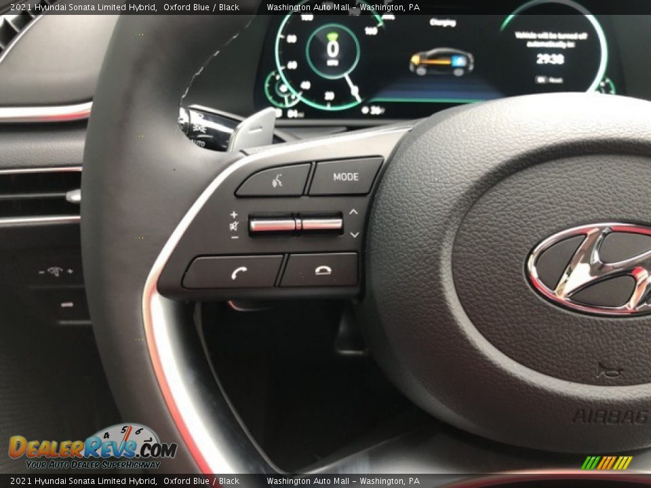Click the bottom caption '2021 Hyundai Sonata Limited Hybrid'
Viewport: 651px width, 488px height.
83,481
